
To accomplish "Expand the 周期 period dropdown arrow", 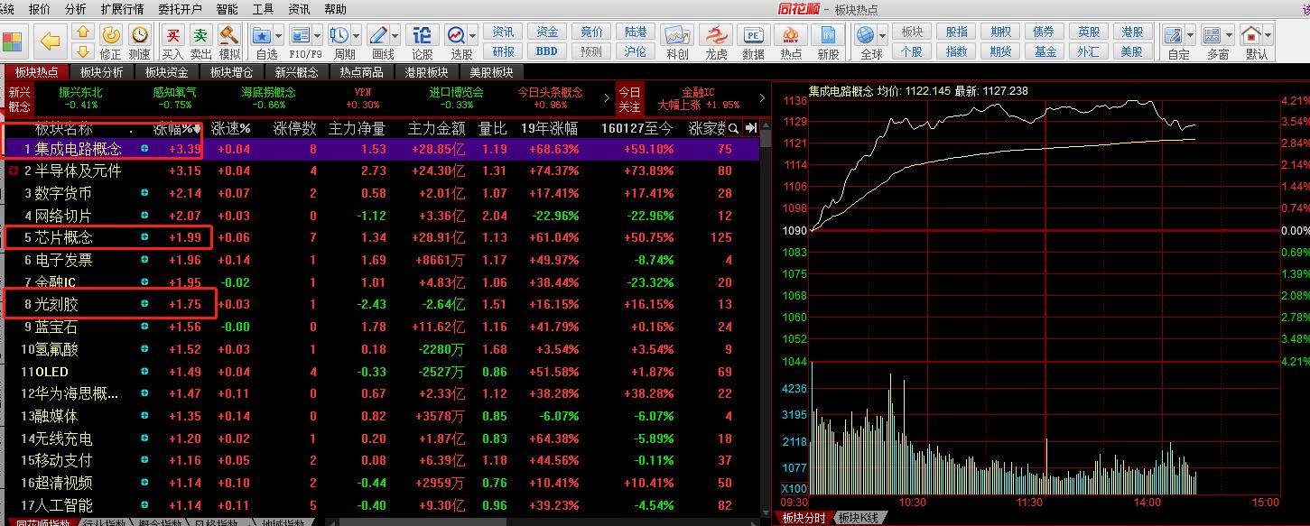I will (x=357, y=36).
